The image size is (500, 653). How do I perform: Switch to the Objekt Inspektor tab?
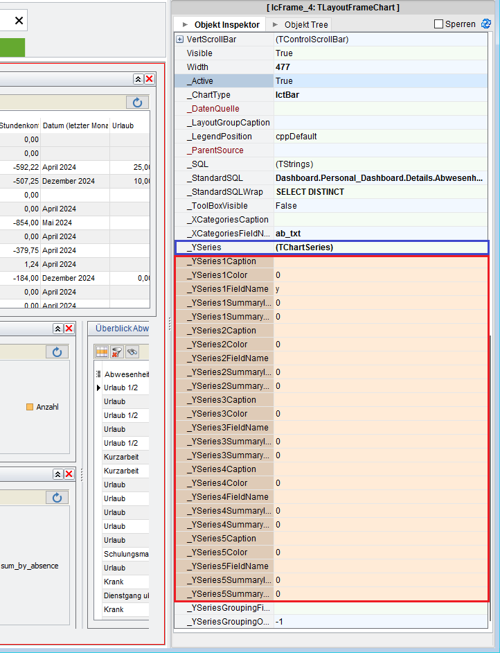point(220,24)
